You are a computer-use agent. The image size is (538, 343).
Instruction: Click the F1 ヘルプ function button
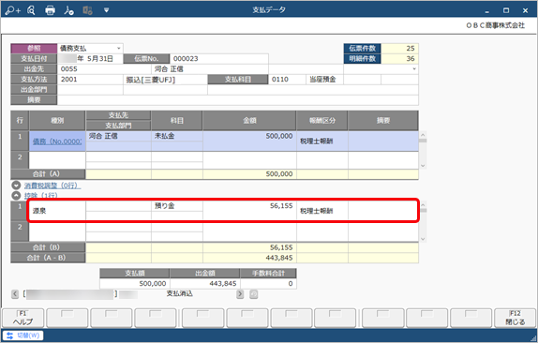tap(23, 318)
